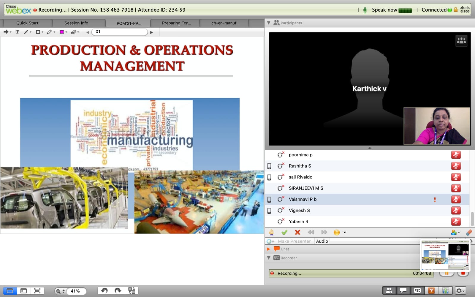Select the Text annotation tool
The height and width of the screenshot is (297, 475).
(17, 32)
